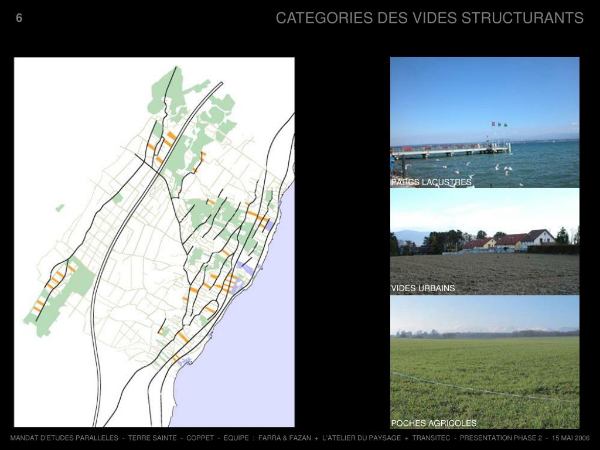Open the green agricultural field photo

coord(485,362)
